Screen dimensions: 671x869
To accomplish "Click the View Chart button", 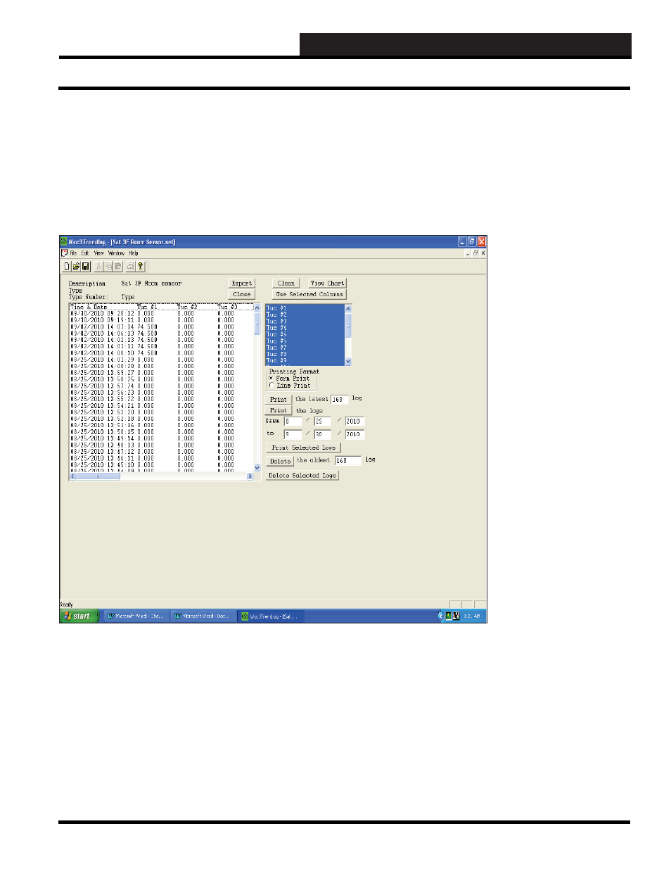I will coord(327,284).
